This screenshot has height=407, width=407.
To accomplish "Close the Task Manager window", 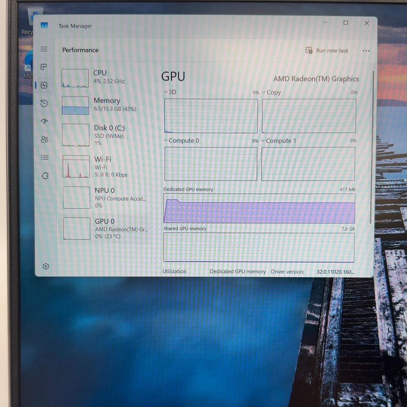I will [x=367, y=23].
